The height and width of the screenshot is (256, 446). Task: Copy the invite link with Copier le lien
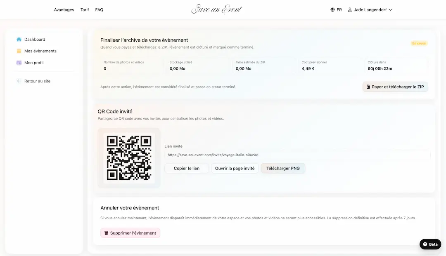pyautogui.click(x=186, y=168)
